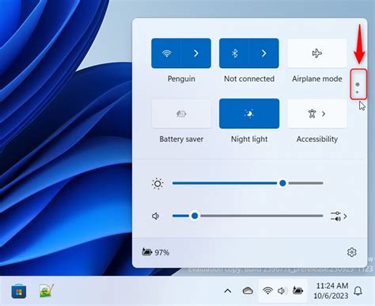Show hidden icons with taskbar chevron
The image size is (375, 306).
(x=228, y=291)
